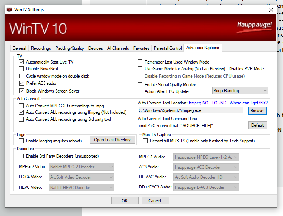Image resolution: width=283 pixels, height=216 pixels.
Task: Check Auto Convert MPEG-2 .ts to .mpg
Action: tap(22, 106)
